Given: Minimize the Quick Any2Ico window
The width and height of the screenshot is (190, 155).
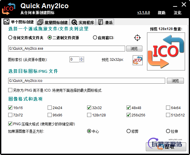Looking at the screenshot, I should pos(175,6).
